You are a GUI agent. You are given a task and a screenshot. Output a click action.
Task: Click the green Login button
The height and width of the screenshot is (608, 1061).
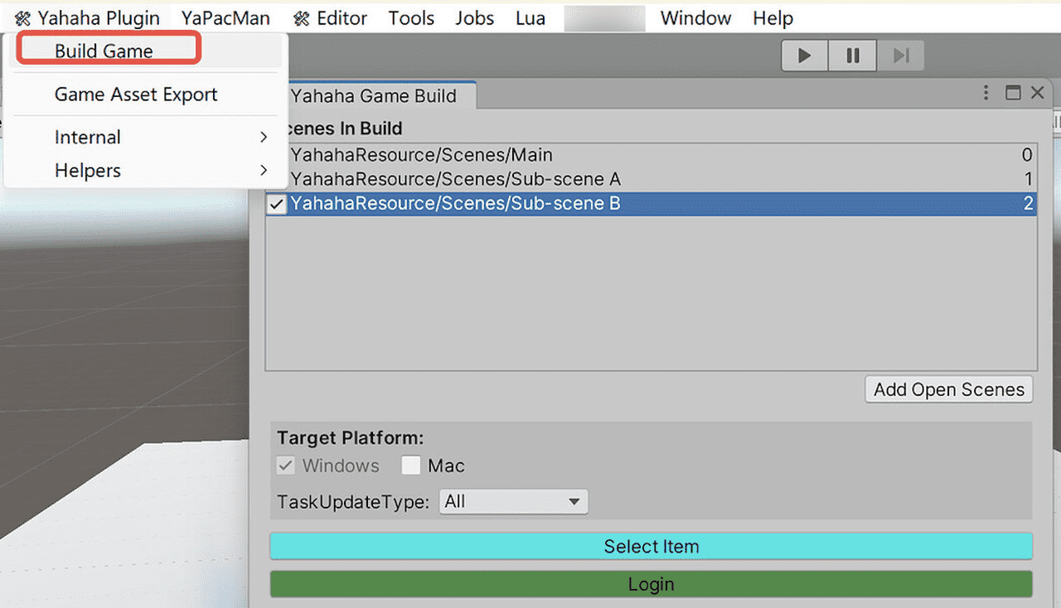pos(651,584)
